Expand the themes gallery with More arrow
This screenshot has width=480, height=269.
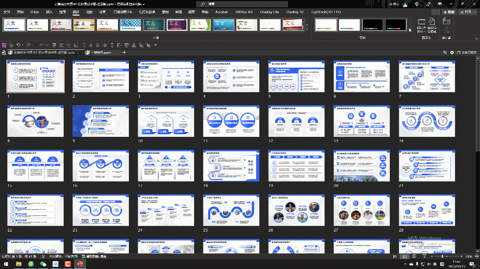tap(307, 30)
